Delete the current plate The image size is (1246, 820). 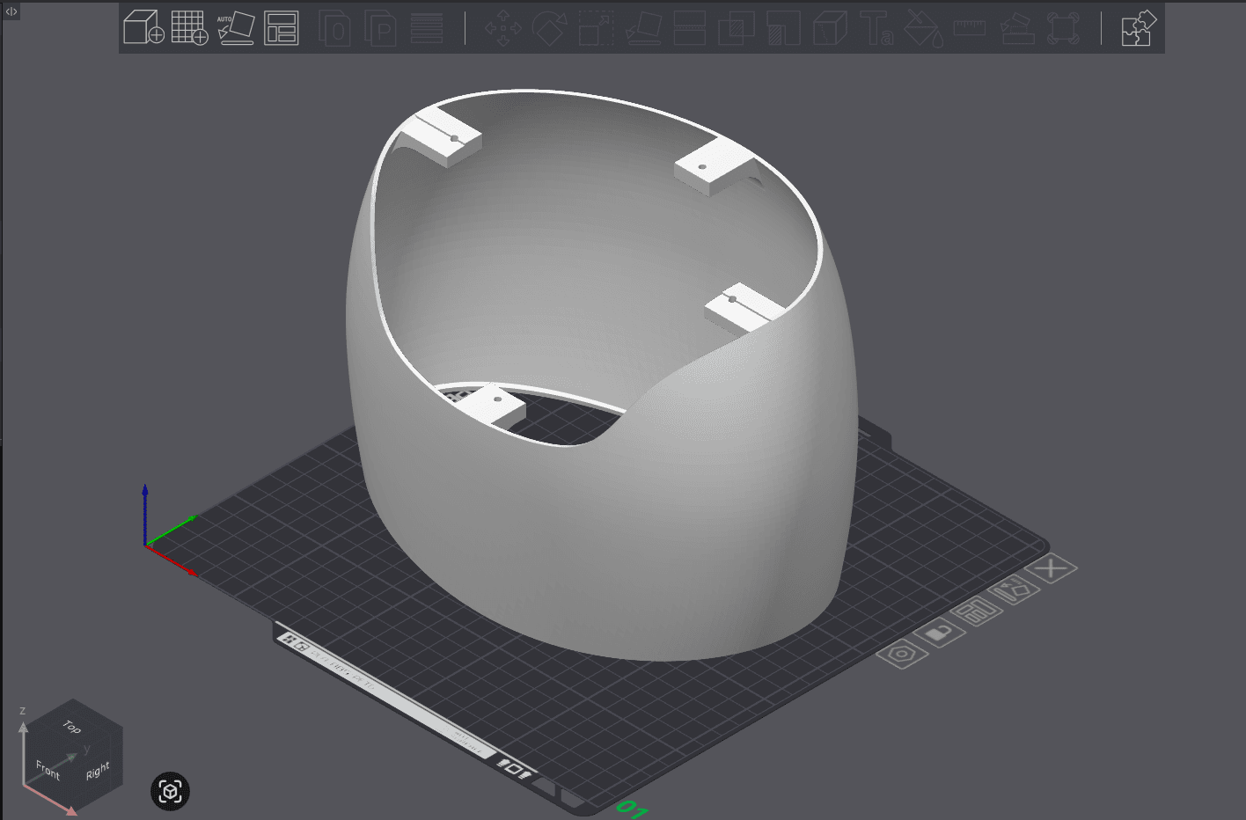pos(1049,567)
